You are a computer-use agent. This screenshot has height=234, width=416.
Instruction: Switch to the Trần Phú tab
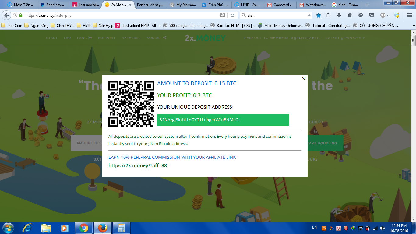[x=215, y=5]
